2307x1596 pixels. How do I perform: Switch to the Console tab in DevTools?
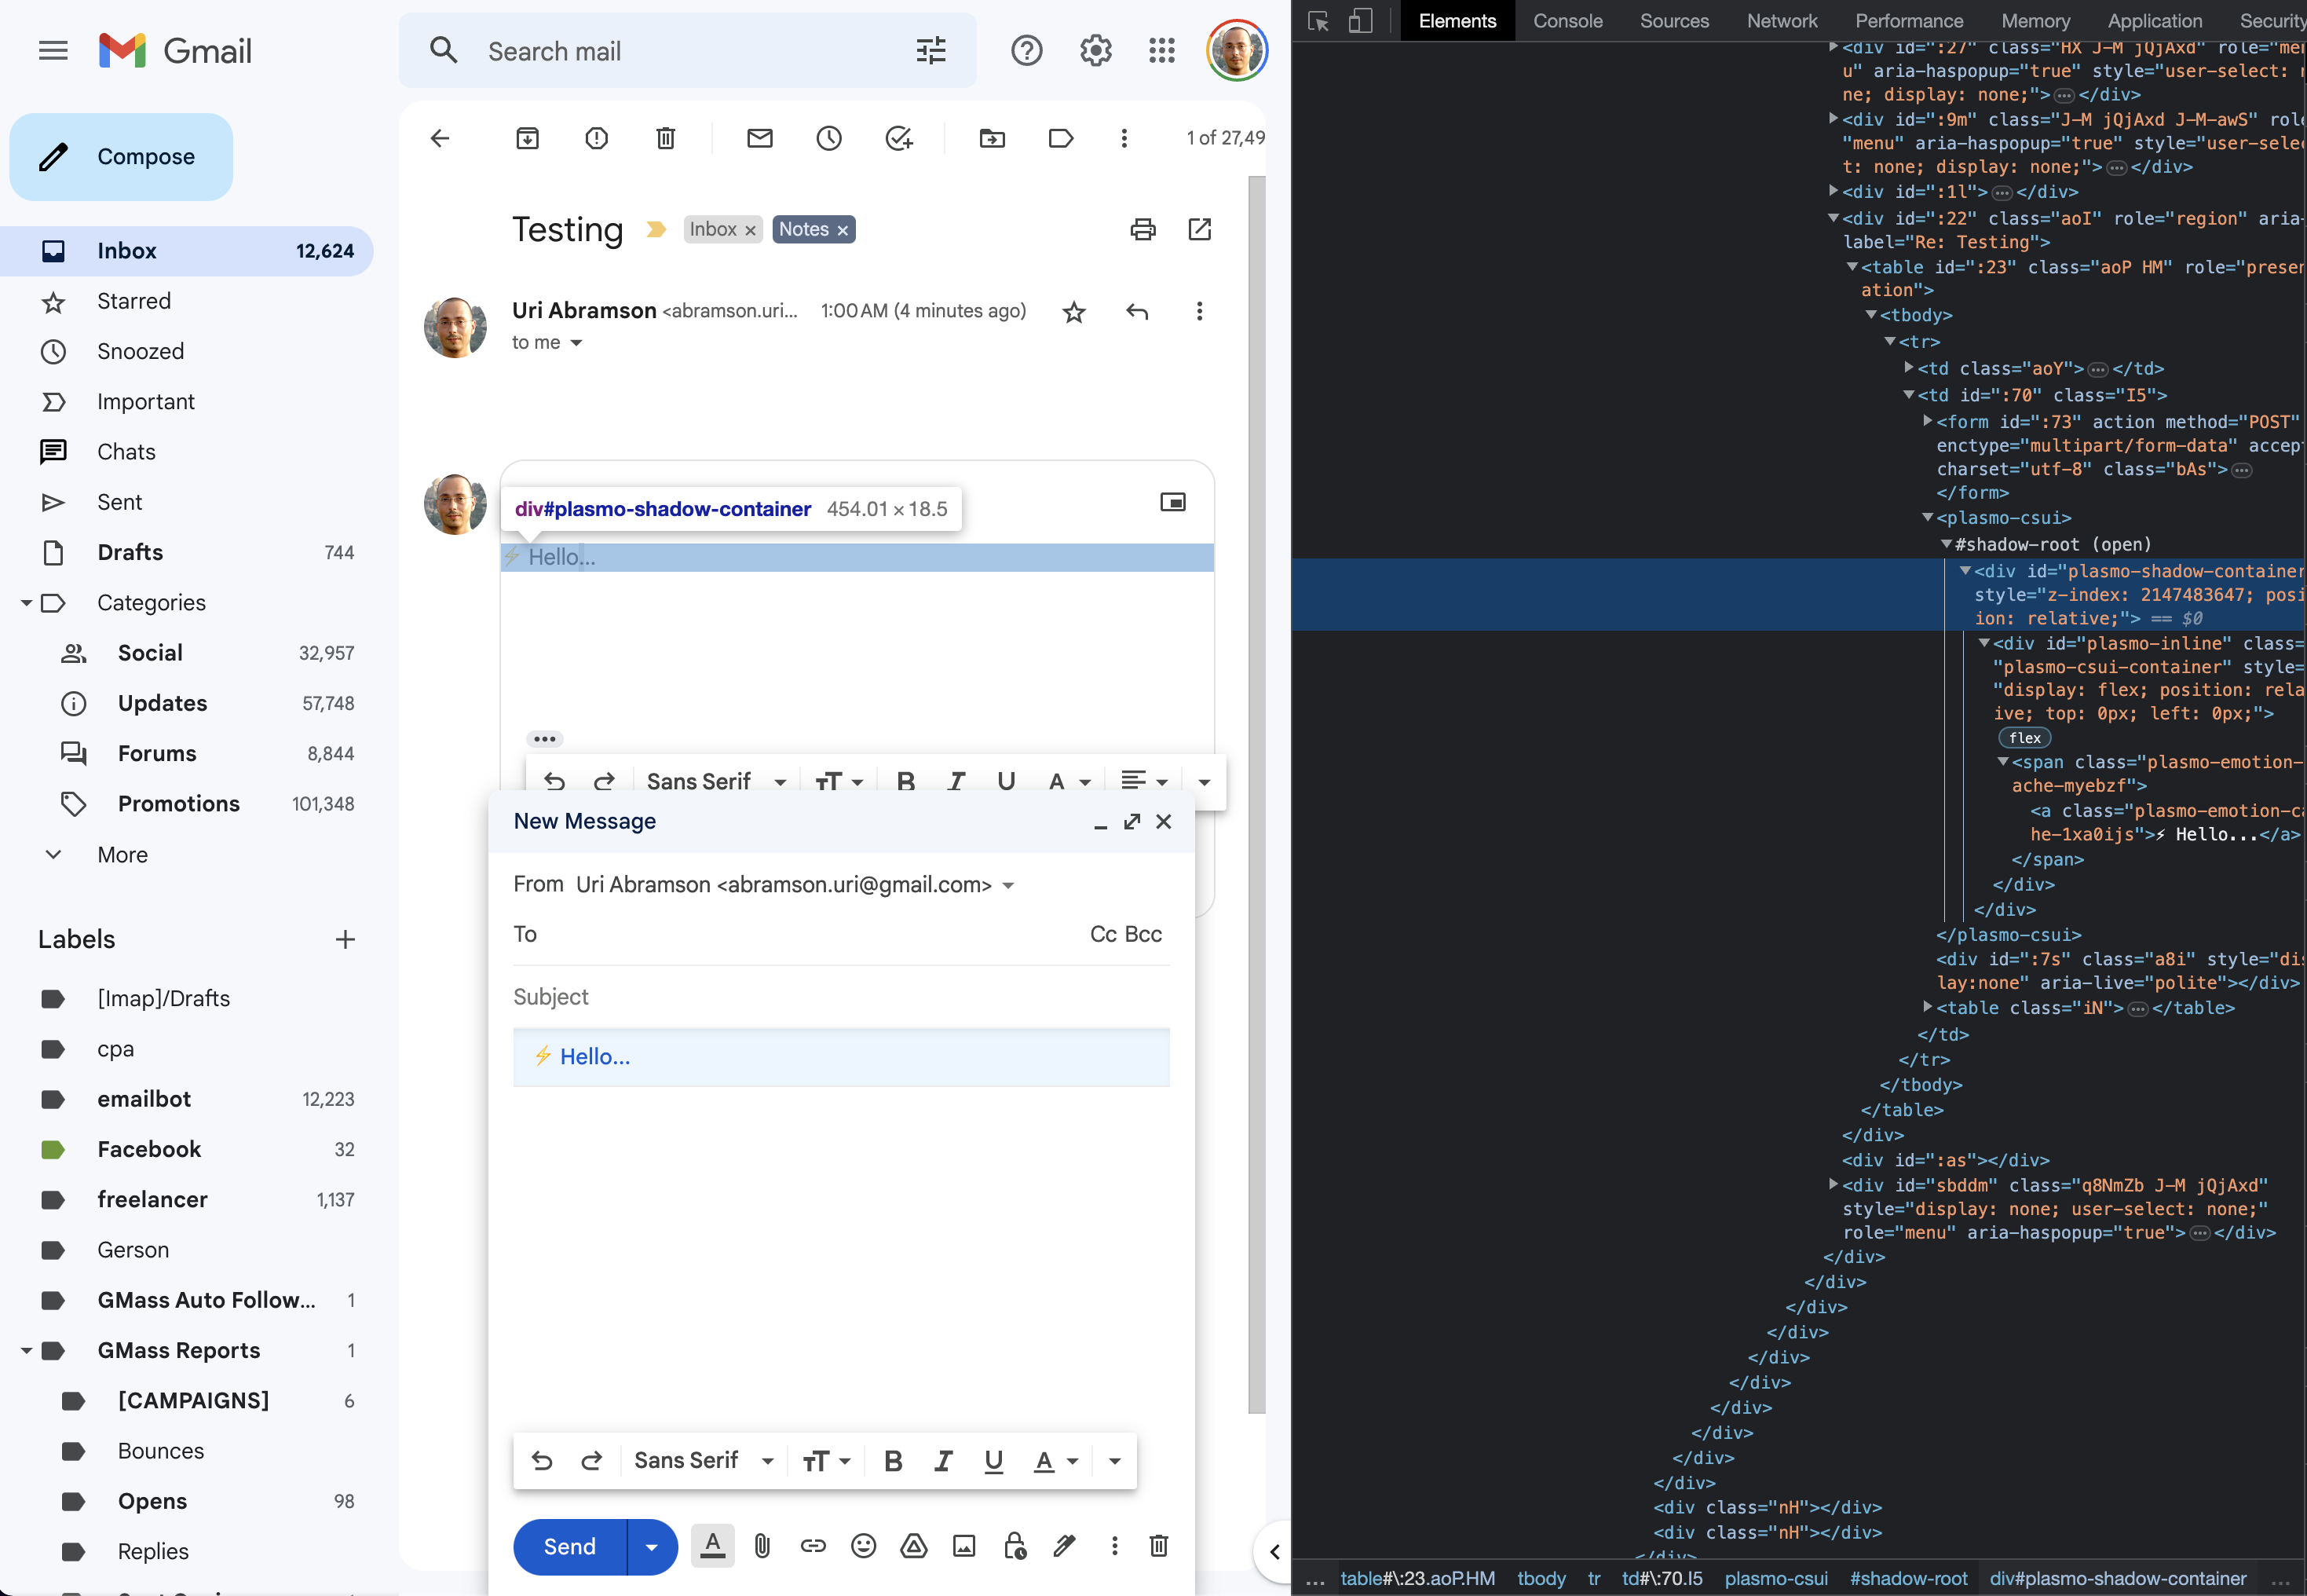point(1567,20)
